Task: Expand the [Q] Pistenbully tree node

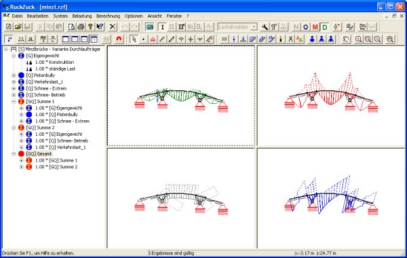Action: click(x=14, y=75)
